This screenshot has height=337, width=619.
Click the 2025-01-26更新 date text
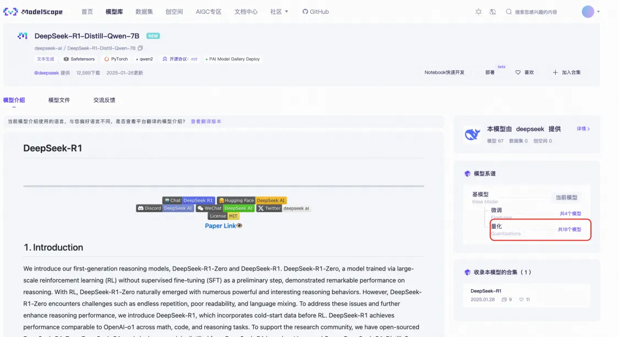pyautogui.click(x=125, y=73)
